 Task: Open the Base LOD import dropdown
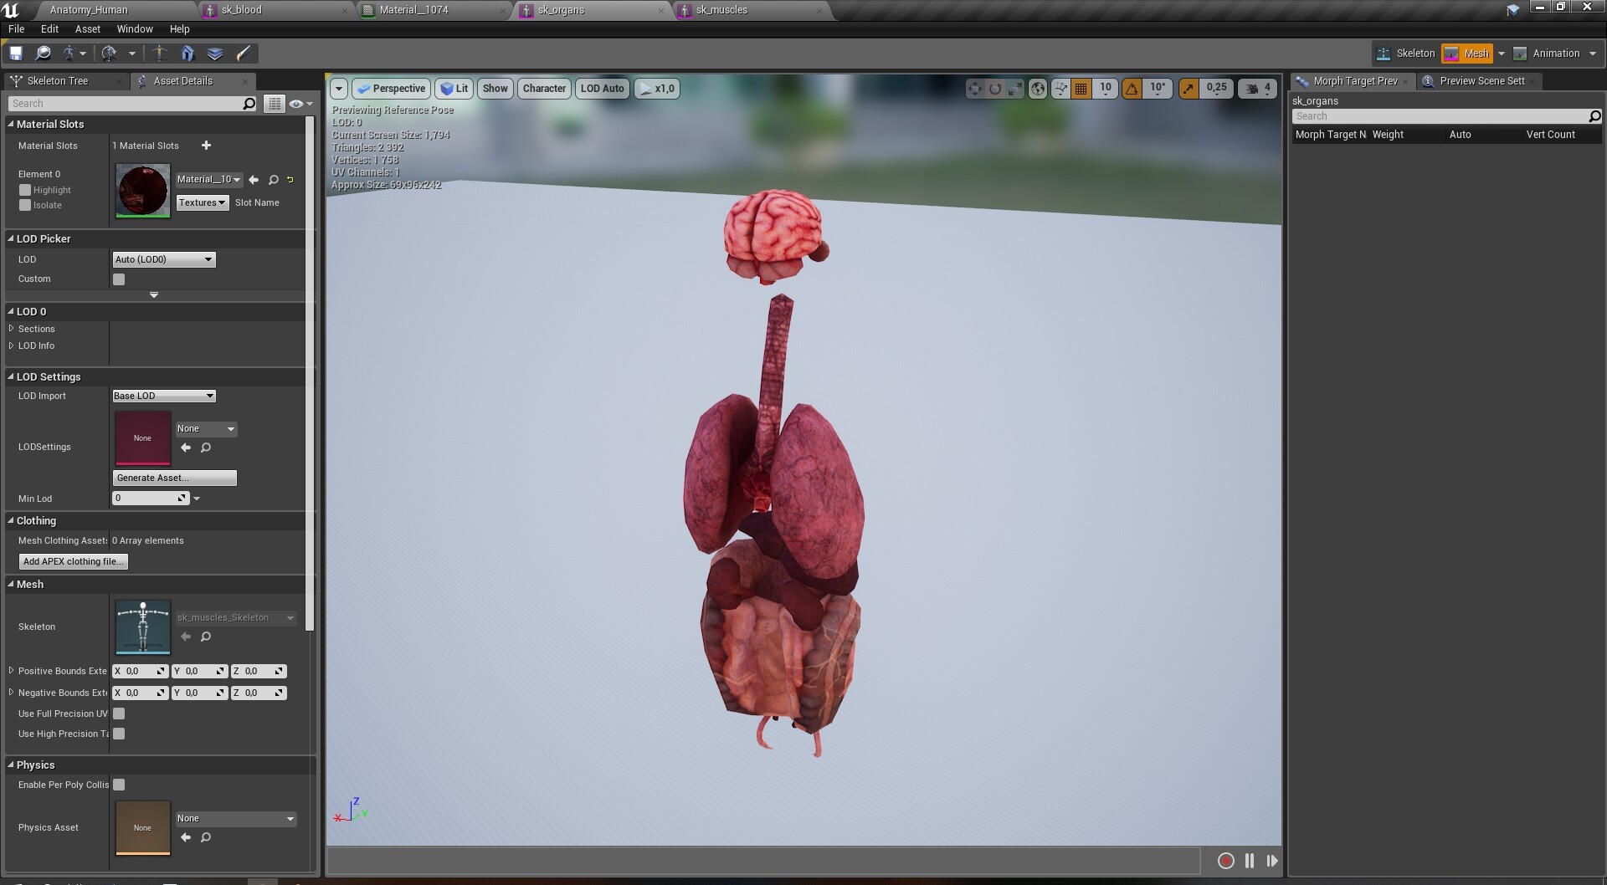coord(163,395)
